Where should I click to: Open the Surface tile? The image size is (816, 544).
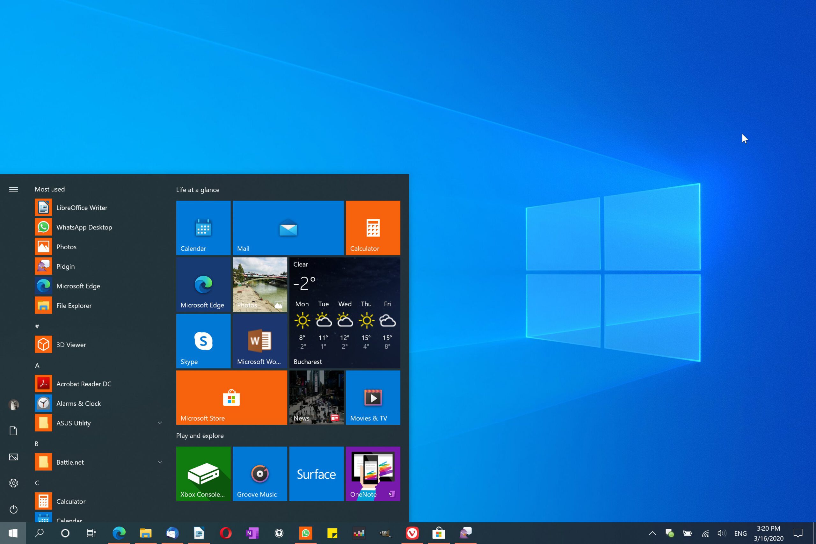point(317,474)
